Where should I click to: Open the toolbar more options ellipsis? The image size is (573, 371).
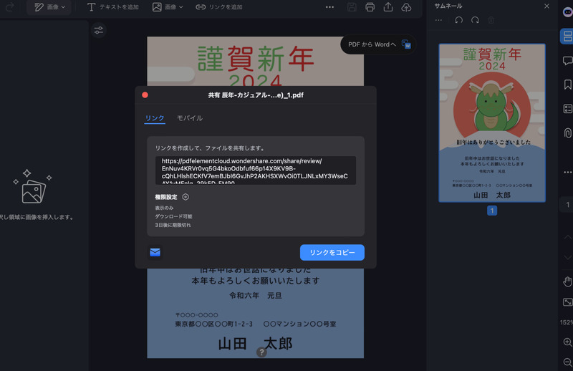point(329,7)
